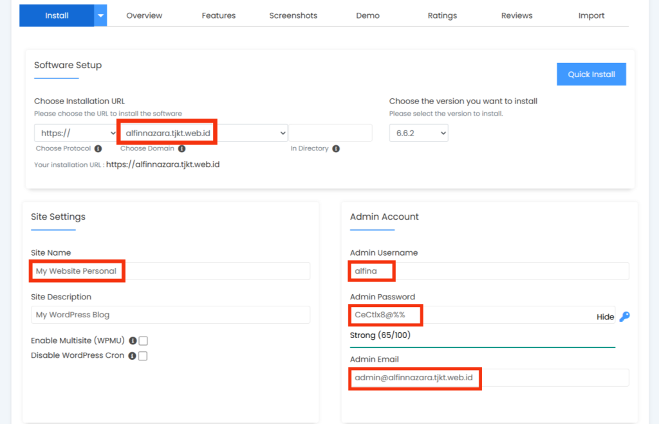Click Hide to conceal the admin password
Viewport: 659px width, 424px height.
605,317
